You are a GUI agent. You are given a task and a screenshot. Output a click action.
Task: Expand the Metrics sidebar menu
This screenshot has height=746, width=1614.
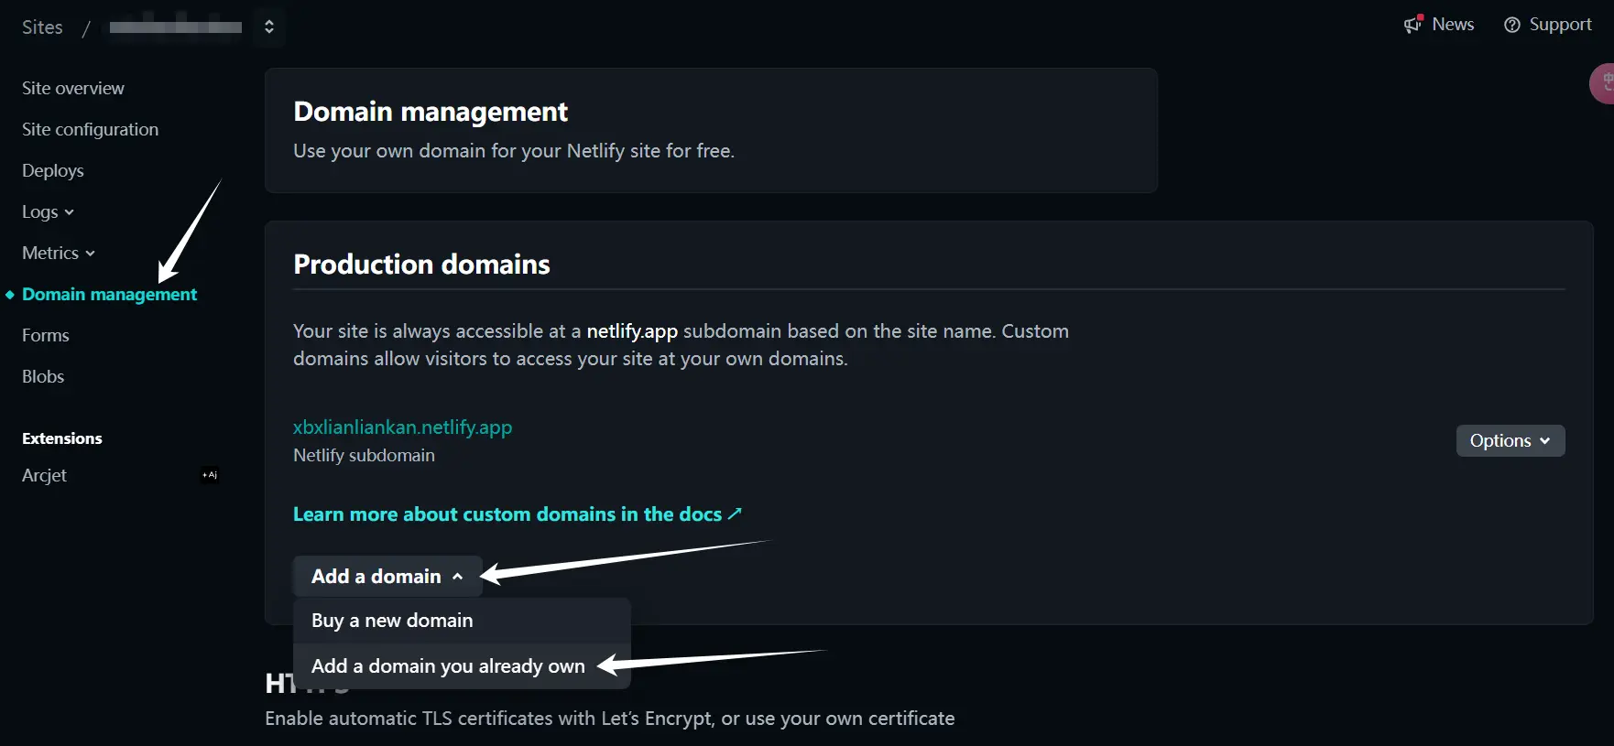pos(59,254)
